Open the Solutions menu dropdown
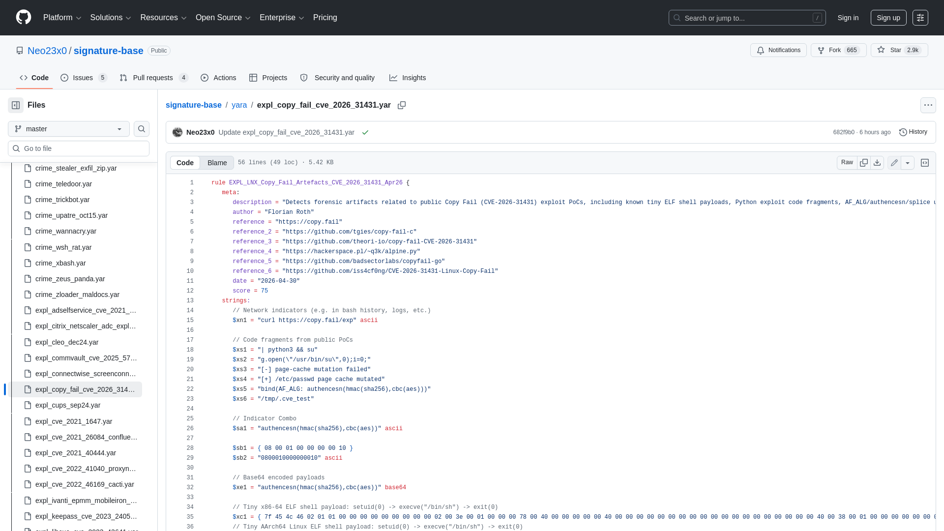944x531 pixels. pyautogui.click(x=111, y=18)
